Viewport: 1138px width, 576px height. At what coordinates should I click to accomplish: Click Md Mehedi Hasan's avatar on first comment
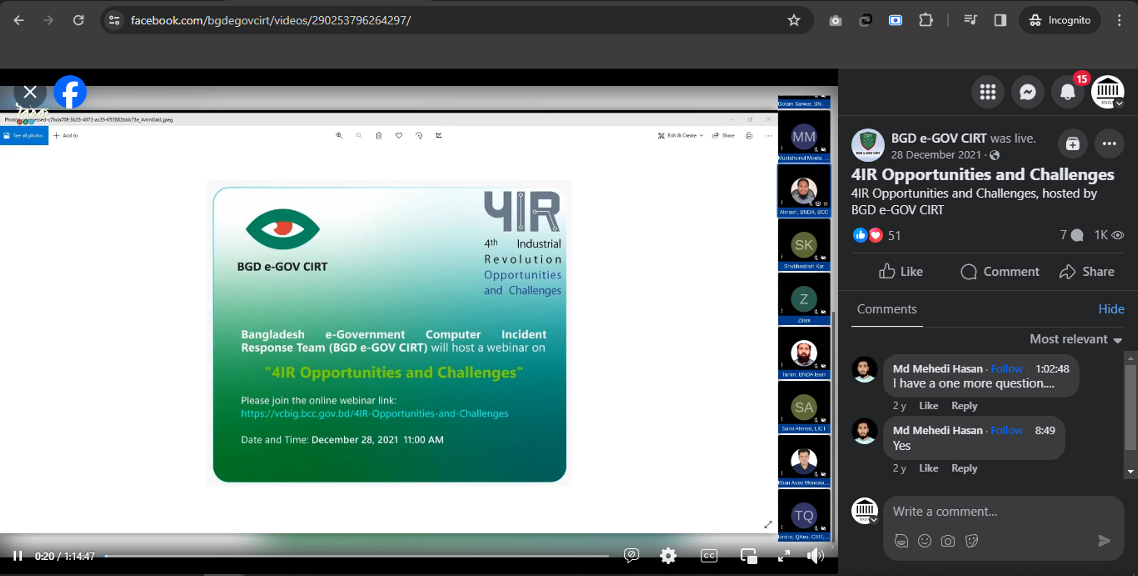pos(865,370)
